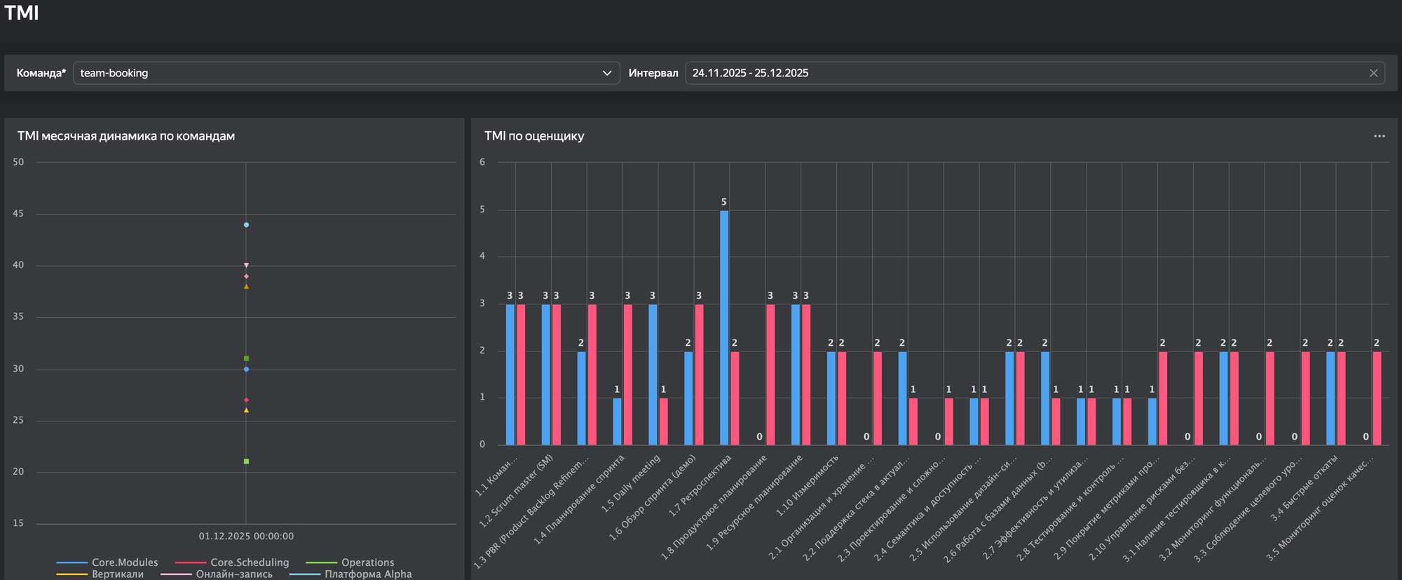The width and height of the screenshot is (1402, 580).
Task: Toggle the Core.Modules series in the legend
Action: tap(124, 562)
